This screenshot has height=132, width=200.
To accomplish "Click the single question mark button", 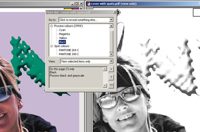I will [x=111, y=77].
